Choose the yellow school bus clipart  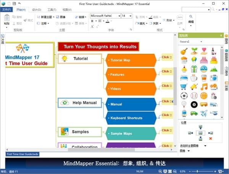[204, 105]
